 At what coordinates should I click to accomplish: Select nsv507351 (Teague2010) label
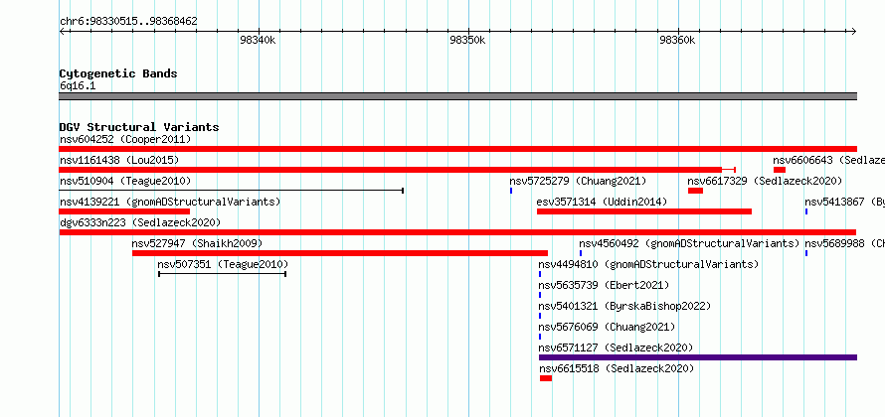223,264
